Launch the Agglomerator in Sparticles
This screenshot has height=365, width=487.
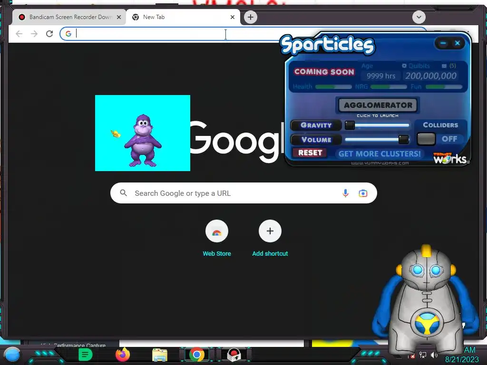(x=378, y=105)
